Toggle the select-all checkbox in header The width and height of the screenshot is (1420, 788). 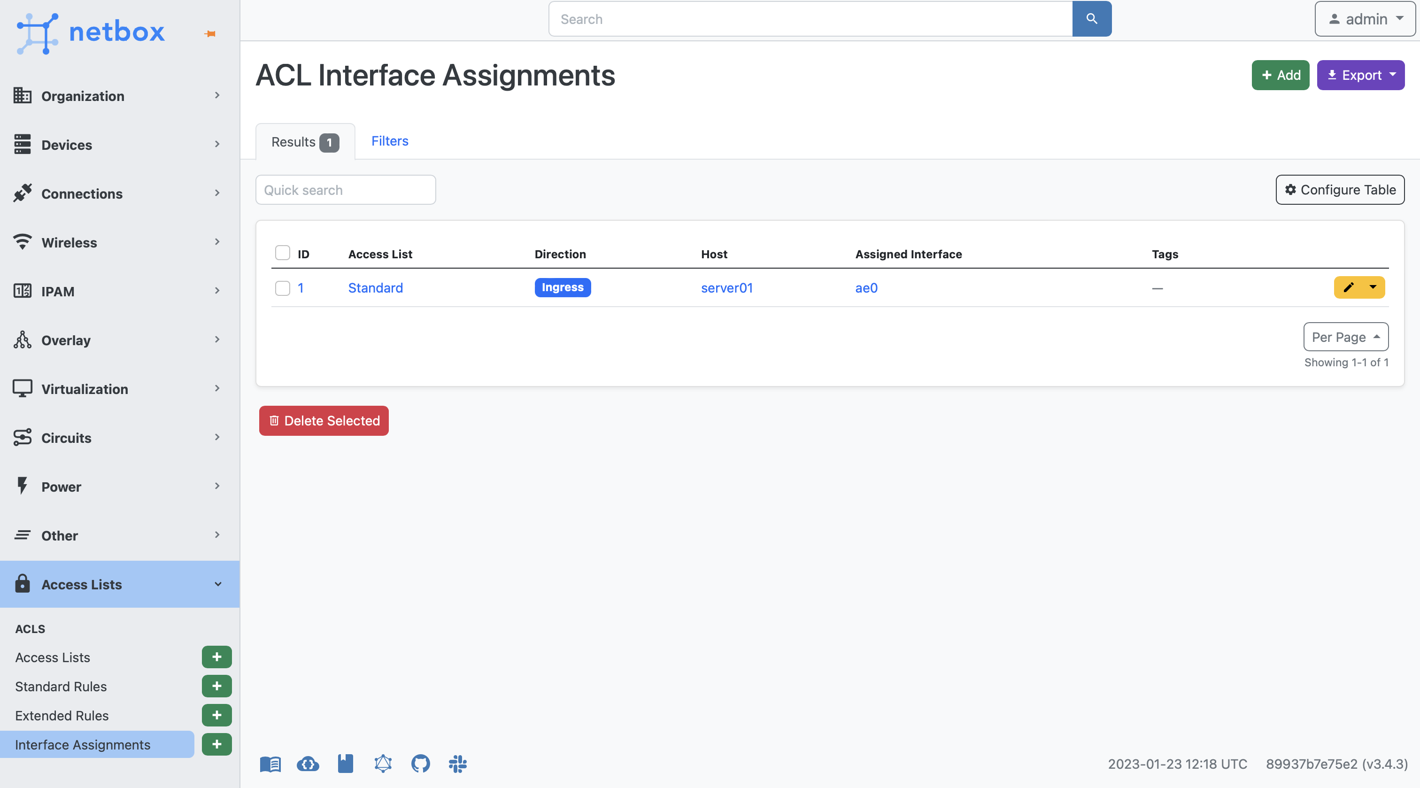(x=282, y=253)
